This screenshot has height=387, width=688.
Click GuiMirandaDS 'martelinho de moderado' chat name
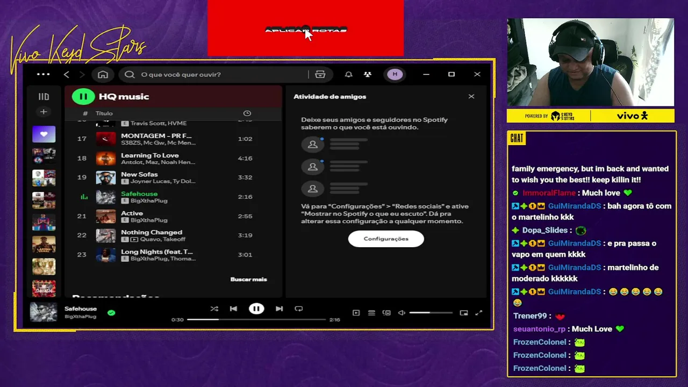pyautogui.click(x=574, y=268)
